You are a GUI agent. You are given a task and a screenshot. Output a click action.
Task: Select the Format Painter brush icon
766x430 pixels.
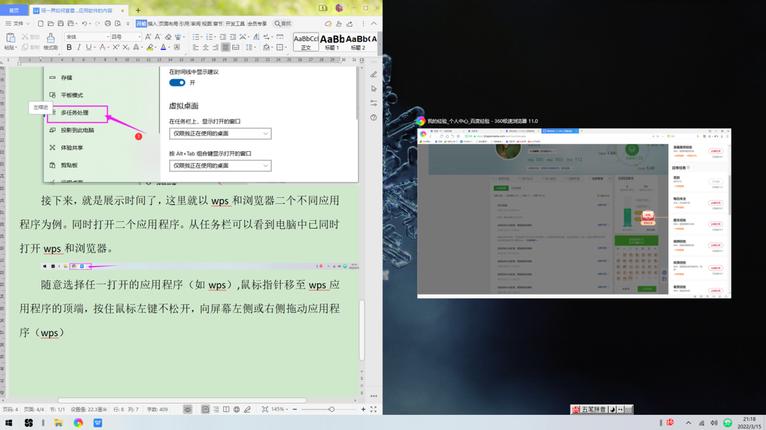tap(50, 38)
